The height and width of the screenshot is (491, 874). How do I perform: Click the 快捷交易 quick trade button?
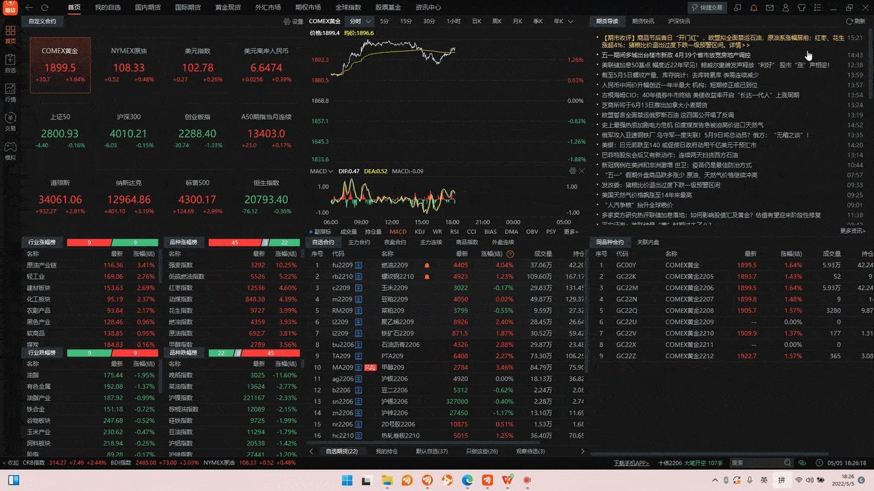point(706,7)
